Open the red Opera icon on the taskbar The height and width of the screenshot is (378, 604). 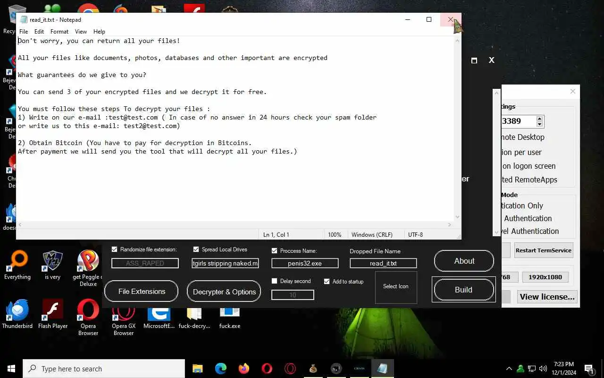click(267, 369)
